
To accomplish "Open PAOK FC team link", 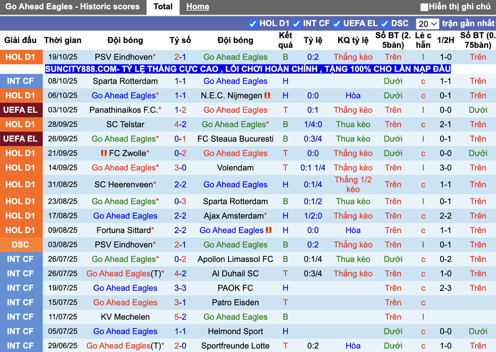I will pyautogui.click(x=235, y=288).
